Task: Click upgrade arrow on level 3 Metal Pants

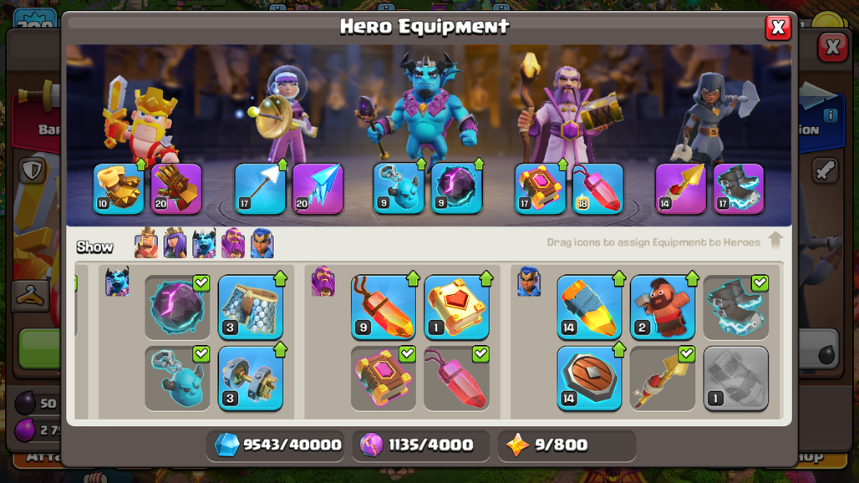Action: [281, 278]
